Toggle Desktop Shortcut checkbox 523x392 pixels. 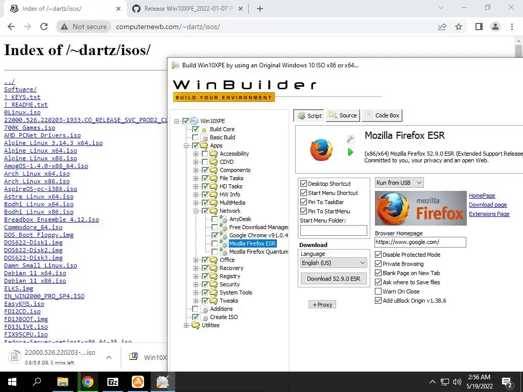303,184
